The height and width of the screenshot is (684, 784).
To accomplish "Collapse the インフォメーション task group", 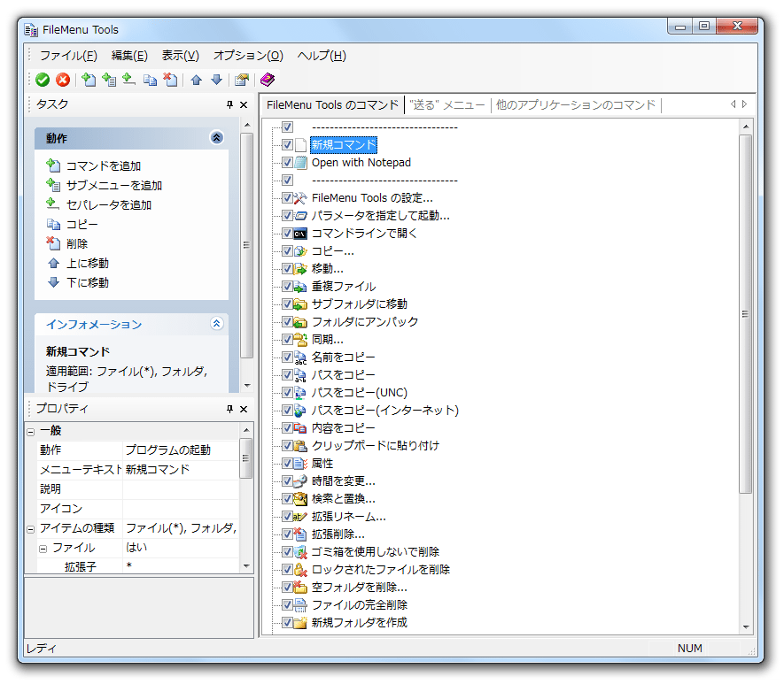I will click(216, 324).
